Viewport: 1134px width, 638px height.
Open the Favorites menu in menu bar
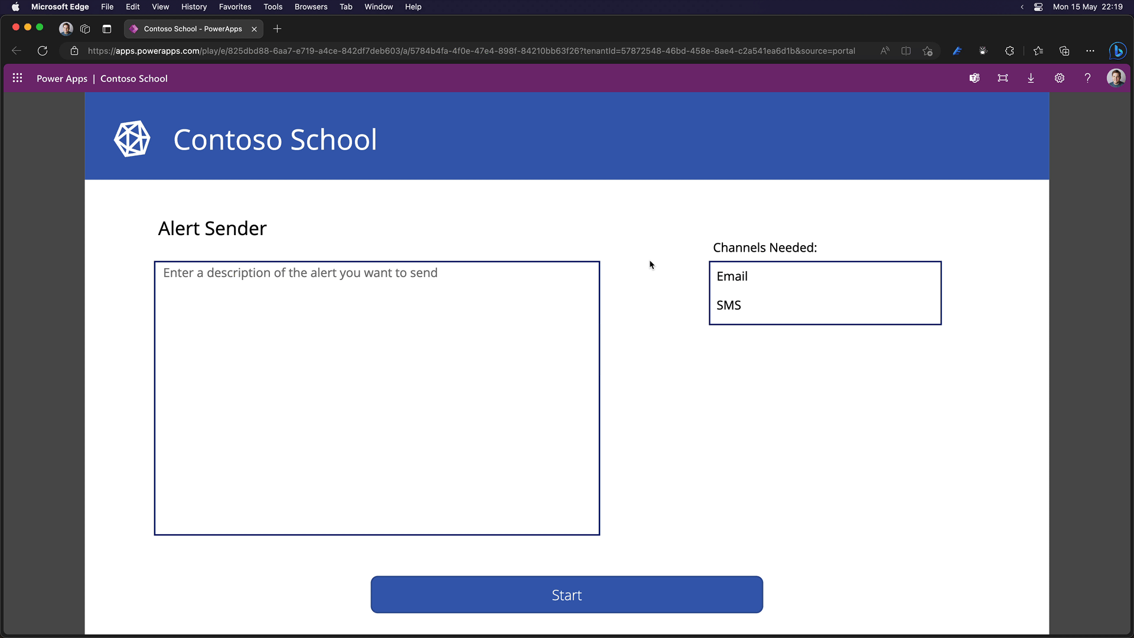pyautogui.click(x=234, y=6)
